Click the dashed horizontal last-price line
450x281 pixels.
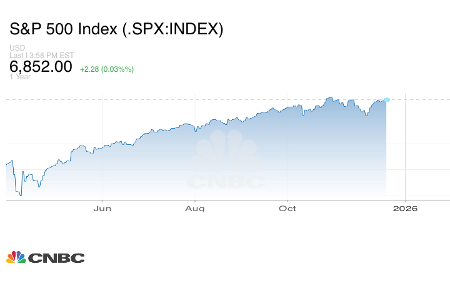tap(187, 99)
